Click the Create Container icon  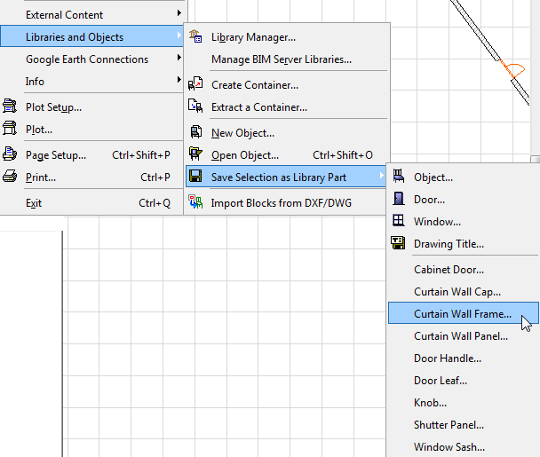pyautogui.click(x=195, y=83)
